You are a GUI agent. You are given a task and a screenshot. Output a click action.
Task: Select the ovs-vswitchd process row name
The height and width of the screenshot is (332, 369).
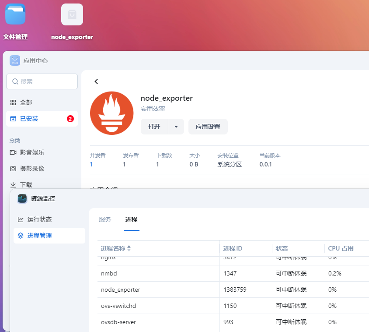(118, 306)
